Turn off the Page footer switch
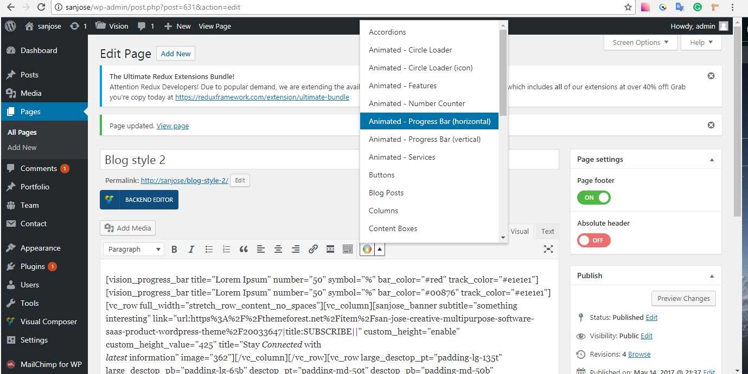748x374 pixels. (x=593, y=198)
